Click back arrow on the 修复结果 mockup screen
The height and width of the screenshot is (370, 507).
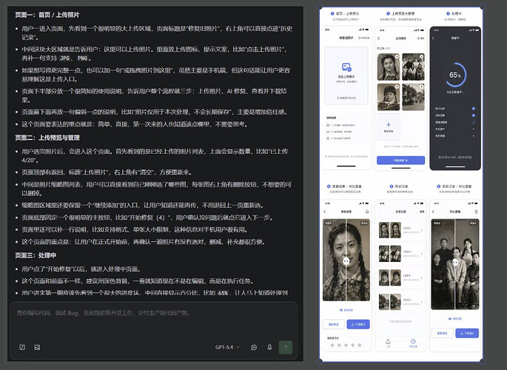pyautogui.click(x=325, y=212)
